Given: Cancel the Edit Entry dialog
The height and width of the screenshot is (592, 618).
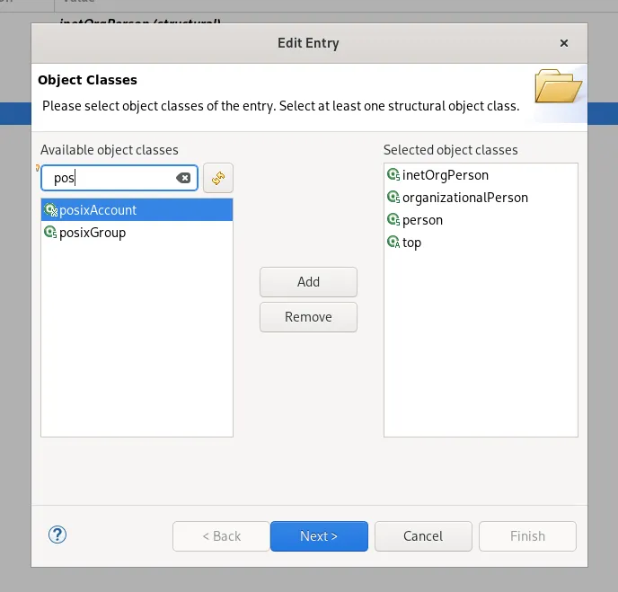Looking at the screenshot, I should click(423, 536).
